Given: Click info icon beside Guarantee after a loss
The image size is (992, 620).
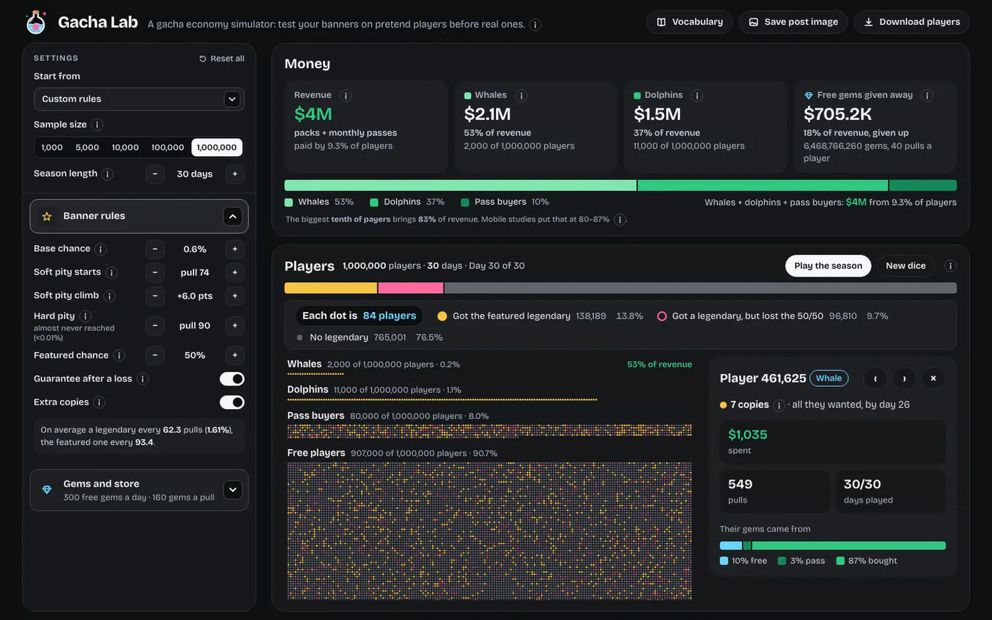Looking at the screenshot, I should tap(143, 379).
